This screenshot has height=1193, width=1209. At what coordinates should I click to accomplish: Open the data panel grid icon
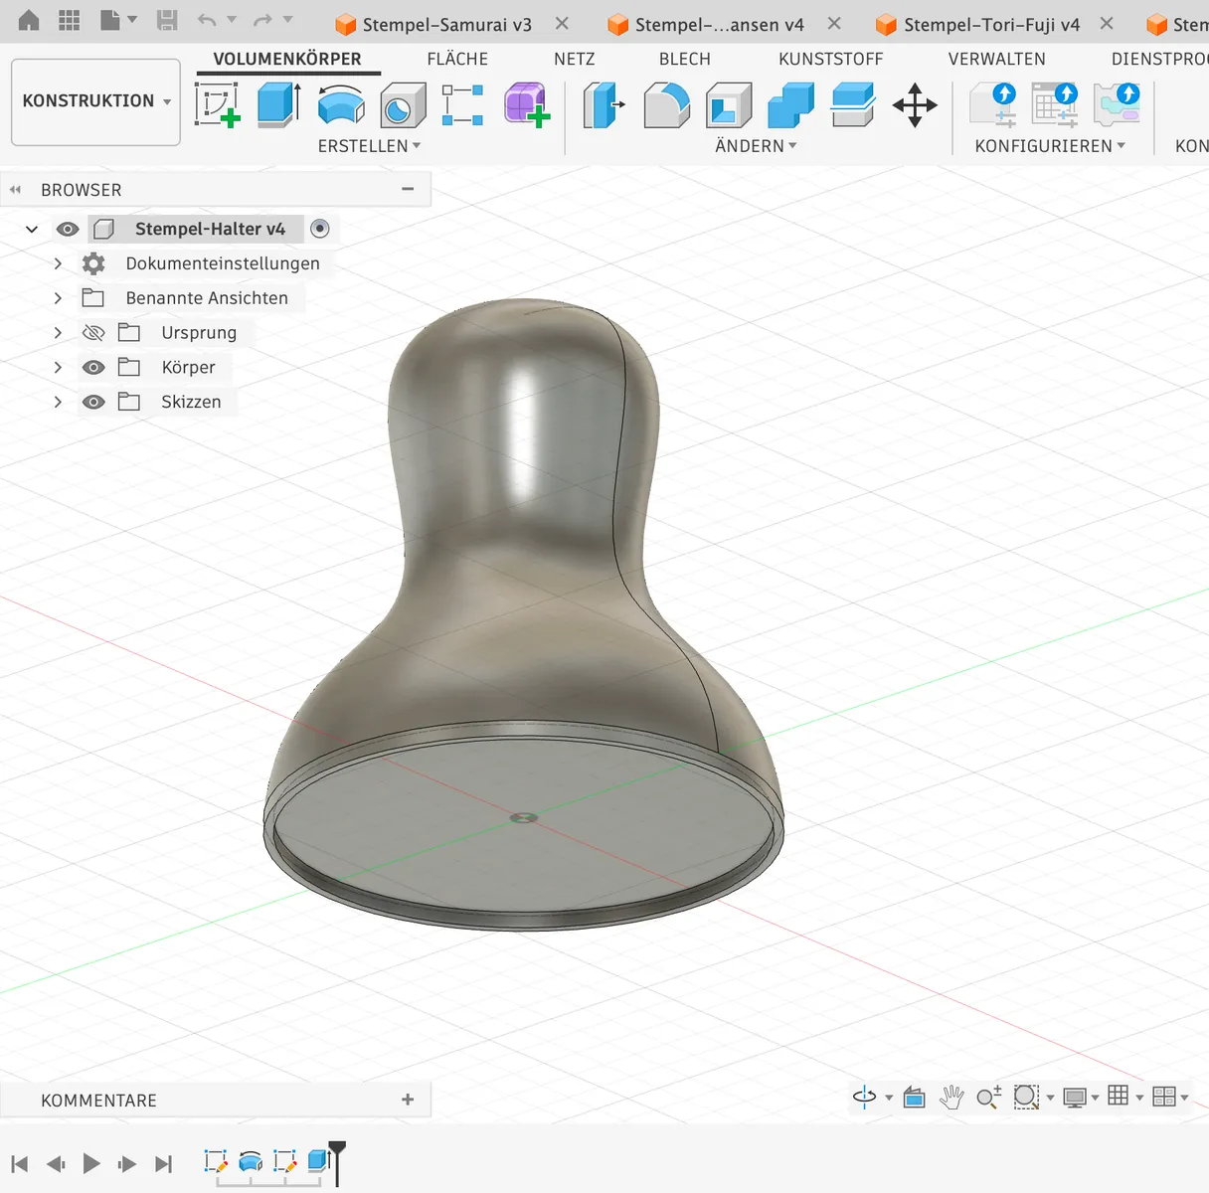[x=70, y=21]
